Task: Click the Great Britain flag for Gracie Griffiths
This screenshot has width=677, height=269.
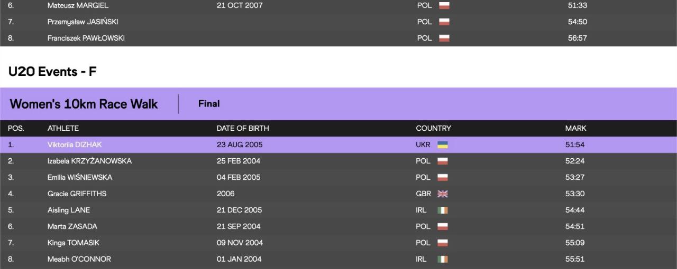Action: pos(443,194)
